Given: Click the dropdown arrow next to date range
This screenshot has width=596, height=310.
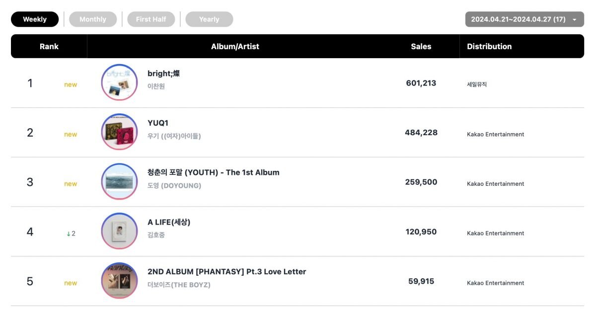Looking at the screenshot, I should [x=575, y=20].
